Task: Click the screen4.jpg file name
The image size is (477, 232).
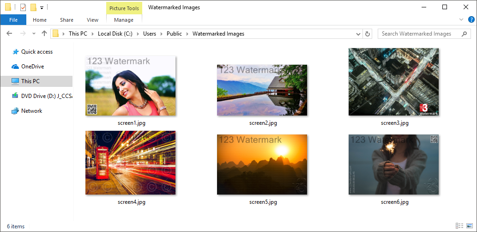Action: [x=132, y=202]
